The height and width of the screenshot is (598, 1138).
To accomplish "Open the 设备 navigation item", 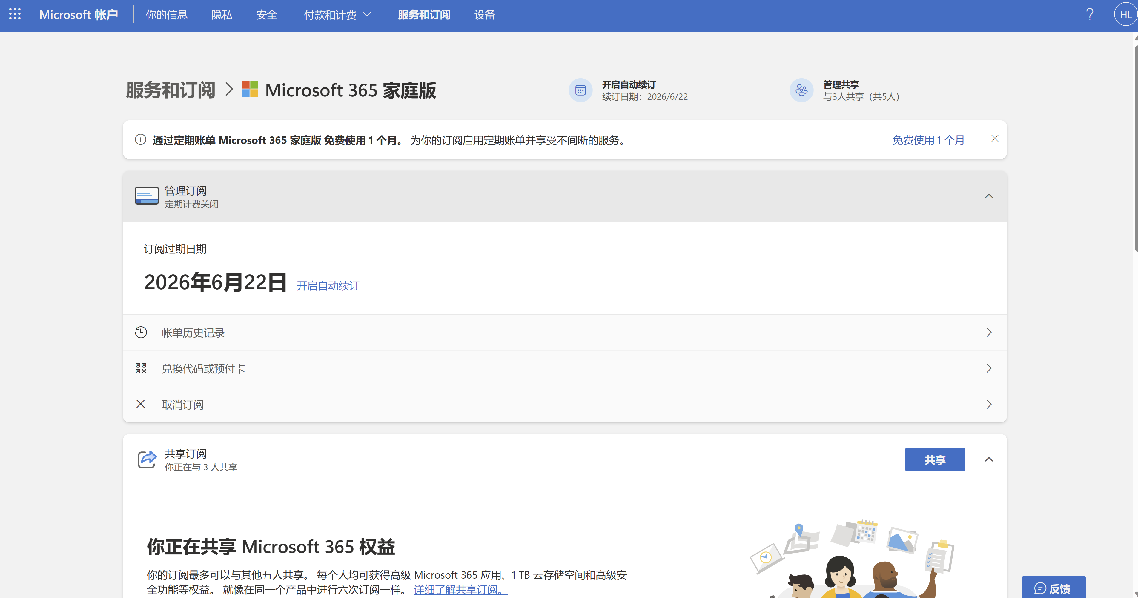I will pos(484,15).
